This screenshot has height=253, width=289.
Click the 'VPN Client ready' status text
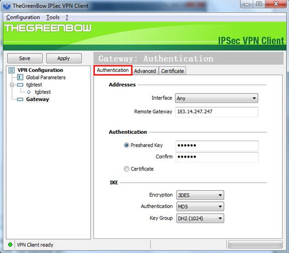[x=35, y=245]
